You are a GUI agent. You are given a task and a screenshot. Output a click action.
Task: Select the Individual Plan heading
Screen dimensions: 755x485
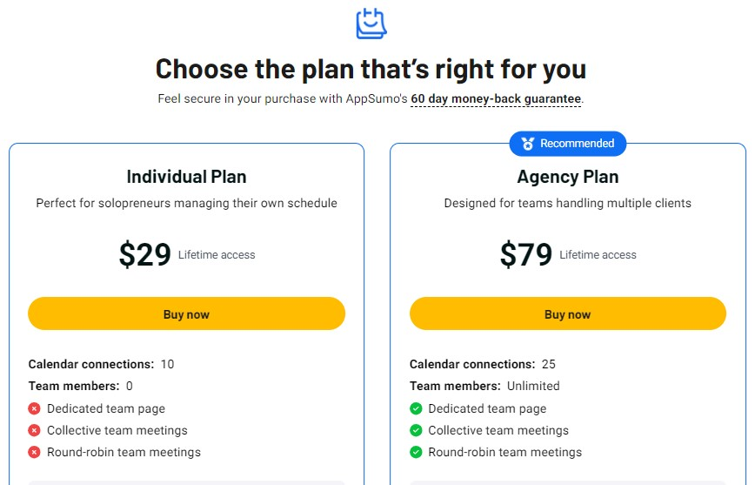(x=186, y=177)
